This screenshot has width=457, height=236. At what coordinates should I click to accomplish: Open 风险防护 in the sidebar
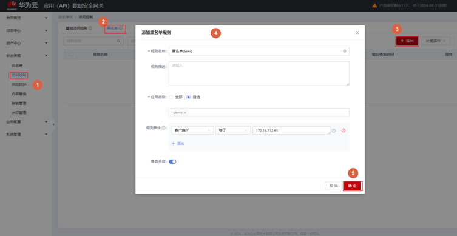[19, 84]
